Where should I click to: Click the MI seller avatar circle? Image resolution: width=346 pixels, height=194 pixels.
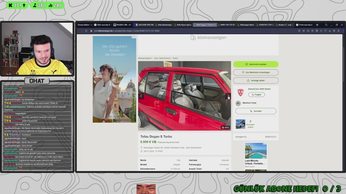point(238,103)
